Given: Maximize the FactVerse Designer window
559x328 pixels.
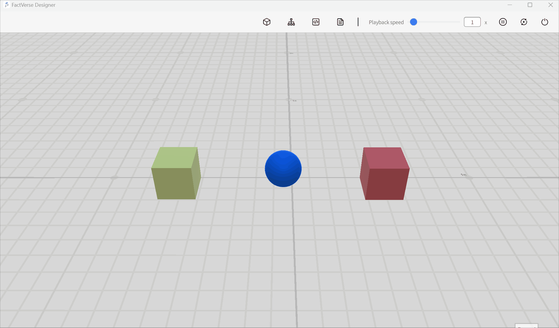Looking at the screenshot, I should click(530, 5).
